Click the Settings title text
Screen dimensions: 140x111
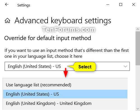tap(24, 5)
